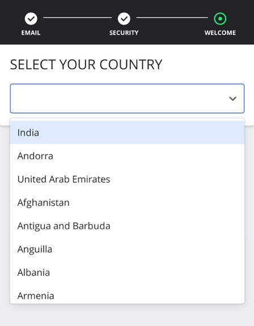Select Armenia at the list bottom
The image size is (254, 326).
coord(127,294)
